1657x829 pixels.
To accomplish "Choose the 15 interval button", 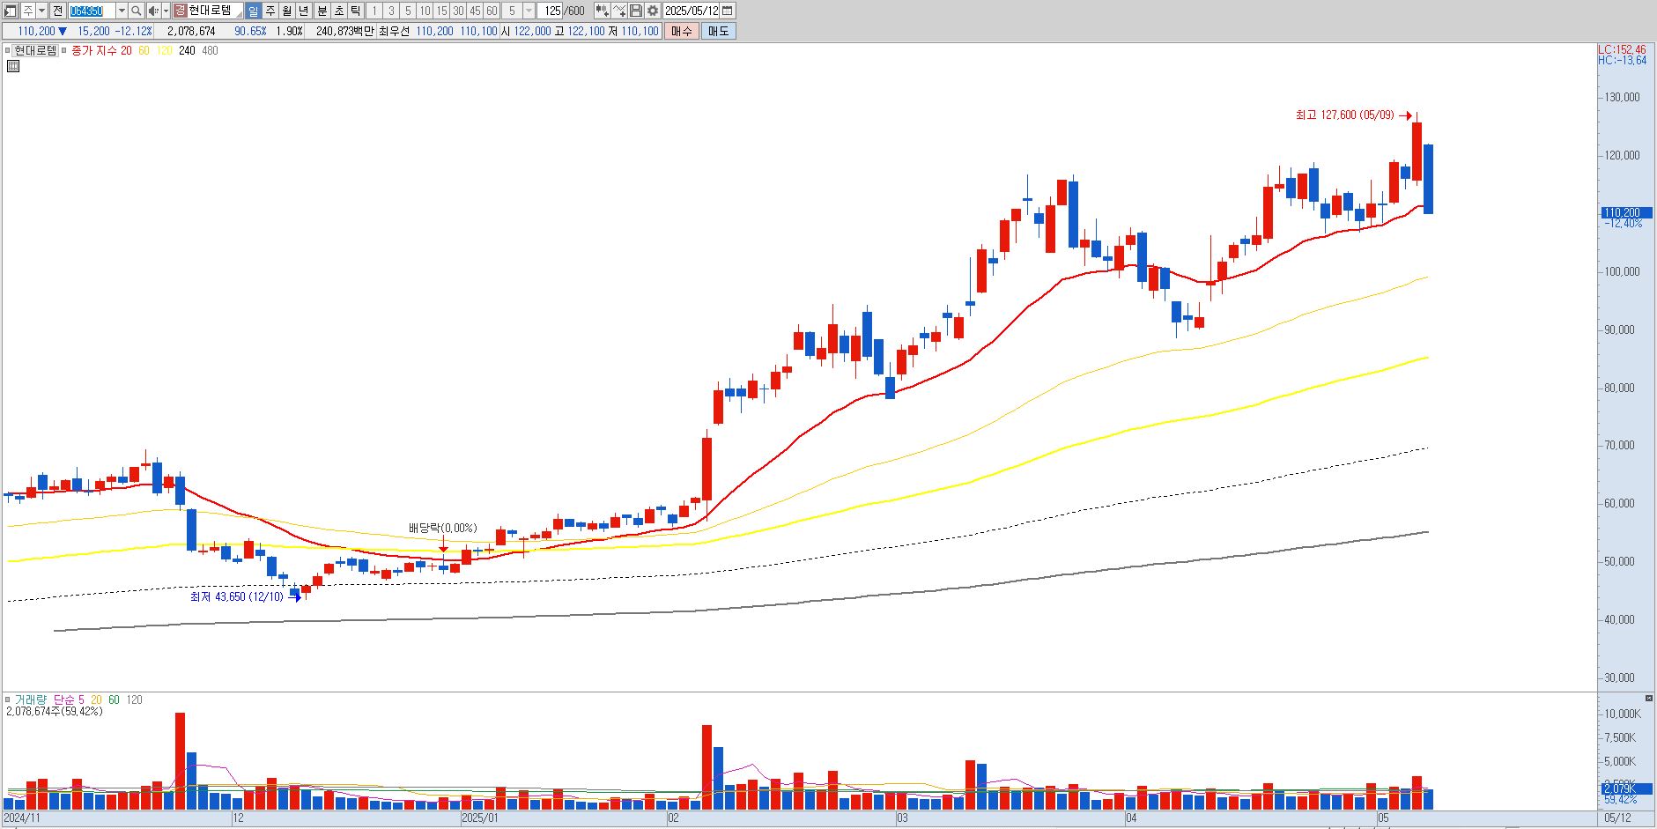I will (x=441, y=11).
